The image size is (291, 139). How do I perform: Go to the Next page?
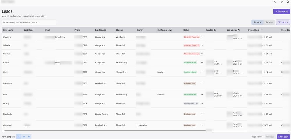(283, 137)
